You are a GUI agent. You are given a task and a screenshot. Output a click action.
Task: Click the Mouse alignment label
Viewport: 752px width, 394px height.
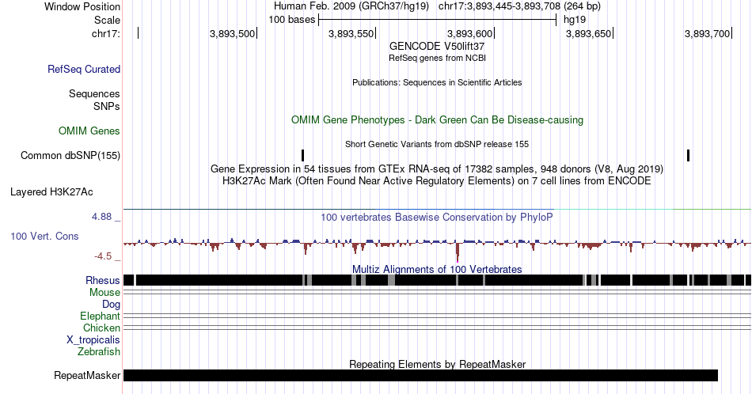[104, 293]
